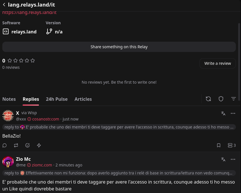This screenshot has width=241, height=193.
Task: Rate with the fifth star
Action: pyautogui.click(x=33, y=61)
